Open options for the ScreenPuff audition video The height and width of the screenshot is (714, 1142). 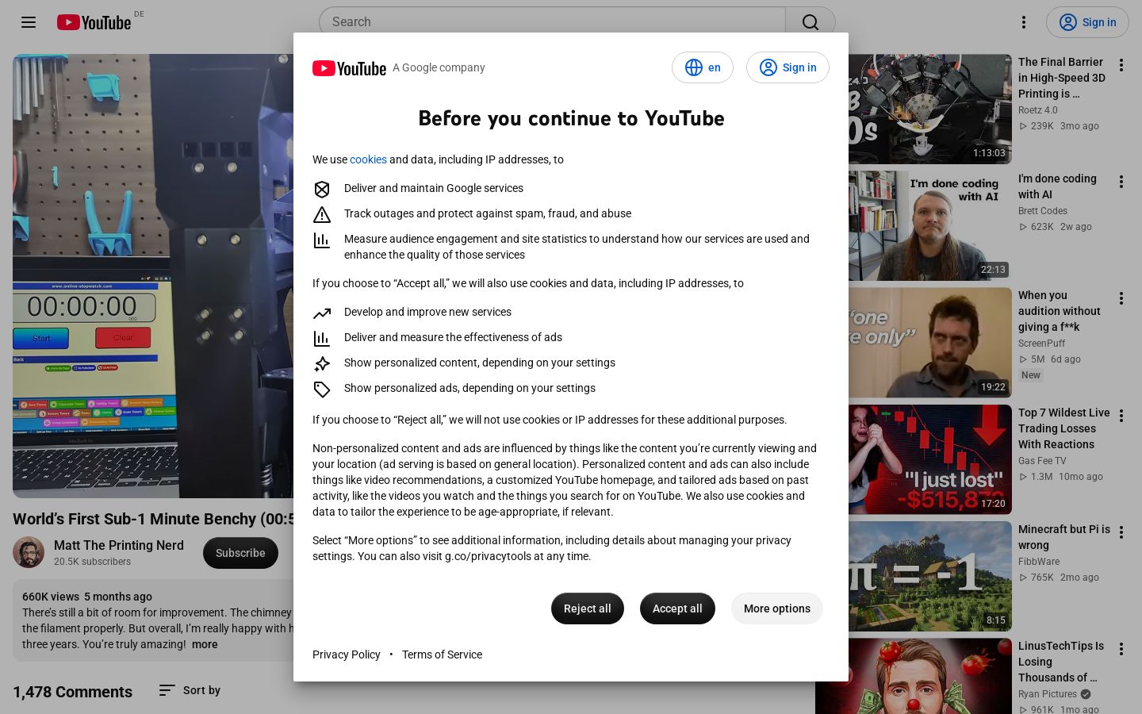tap(1121, 298)
